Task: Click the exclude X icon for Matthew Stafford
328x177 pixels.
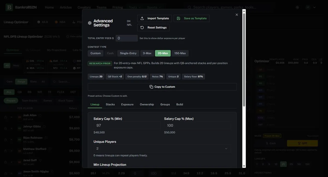Action: [x=11, y=151]
